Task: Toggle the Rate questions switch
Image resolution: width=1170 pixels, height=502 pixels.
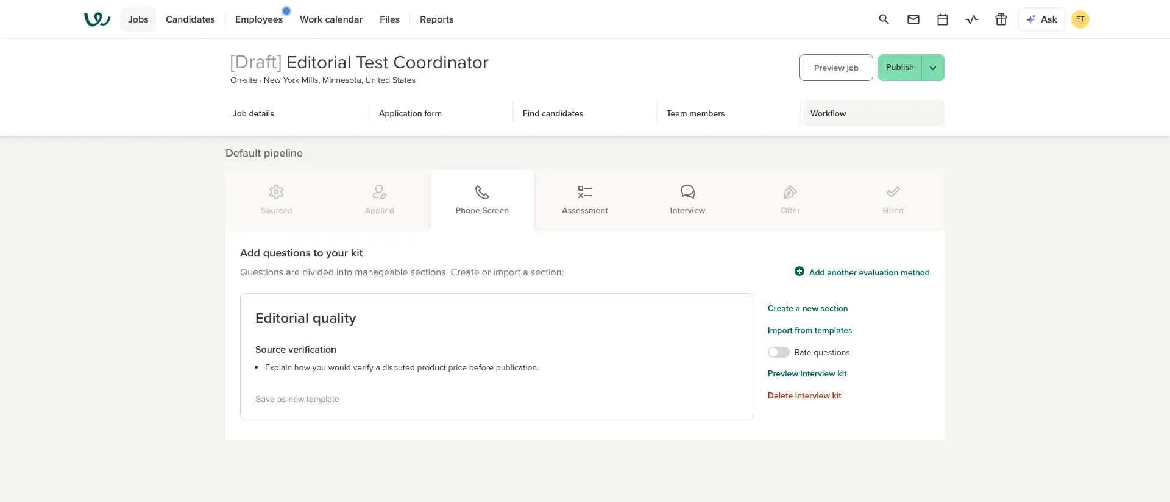Action: (778, 352)
